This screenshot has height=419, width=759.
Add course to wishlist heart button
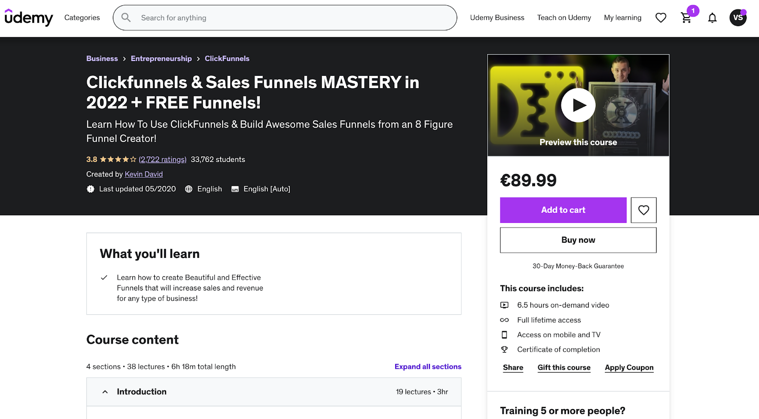(643, 210)
